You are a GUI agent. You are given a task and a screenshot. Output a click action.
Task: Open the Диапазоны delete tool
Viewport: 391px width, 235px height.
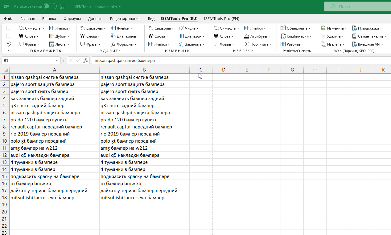tap(125, 36)
